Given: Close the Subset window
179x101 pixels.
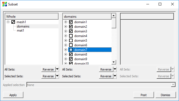Looking at the screenshot, I should pos(172,4).
